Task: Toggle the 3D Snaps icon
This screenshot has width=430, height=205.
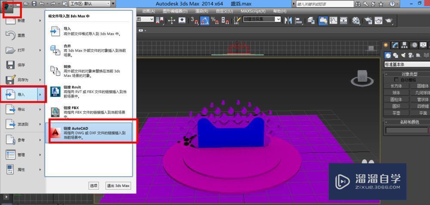Action: [194, 20]
